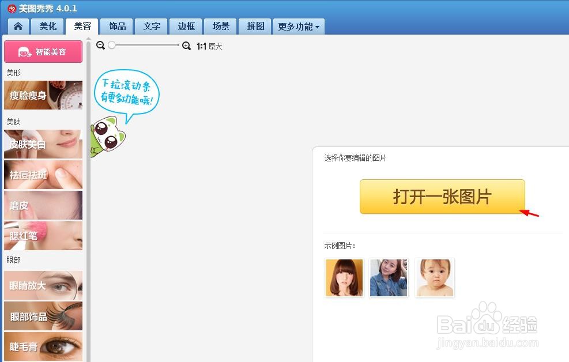The height and width of the screenshot is (362, 569).
Task: Open the 睫毛膏 mascara tool
Action: (x=43, y=346)
